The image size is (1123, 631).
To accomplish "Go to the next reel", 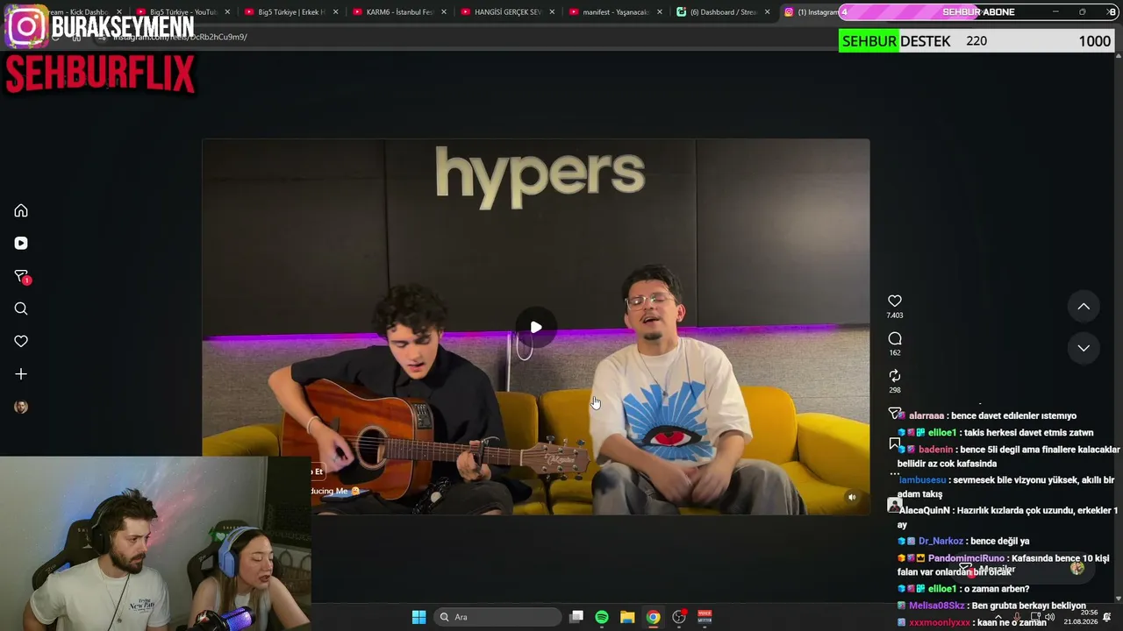I will (1084, 348).
